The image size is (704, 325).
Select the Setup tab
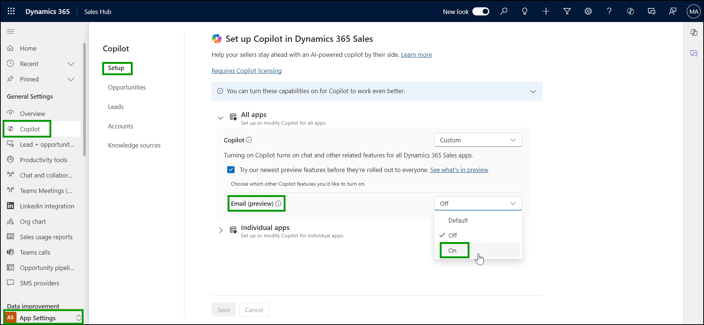[x=116, y=68]
